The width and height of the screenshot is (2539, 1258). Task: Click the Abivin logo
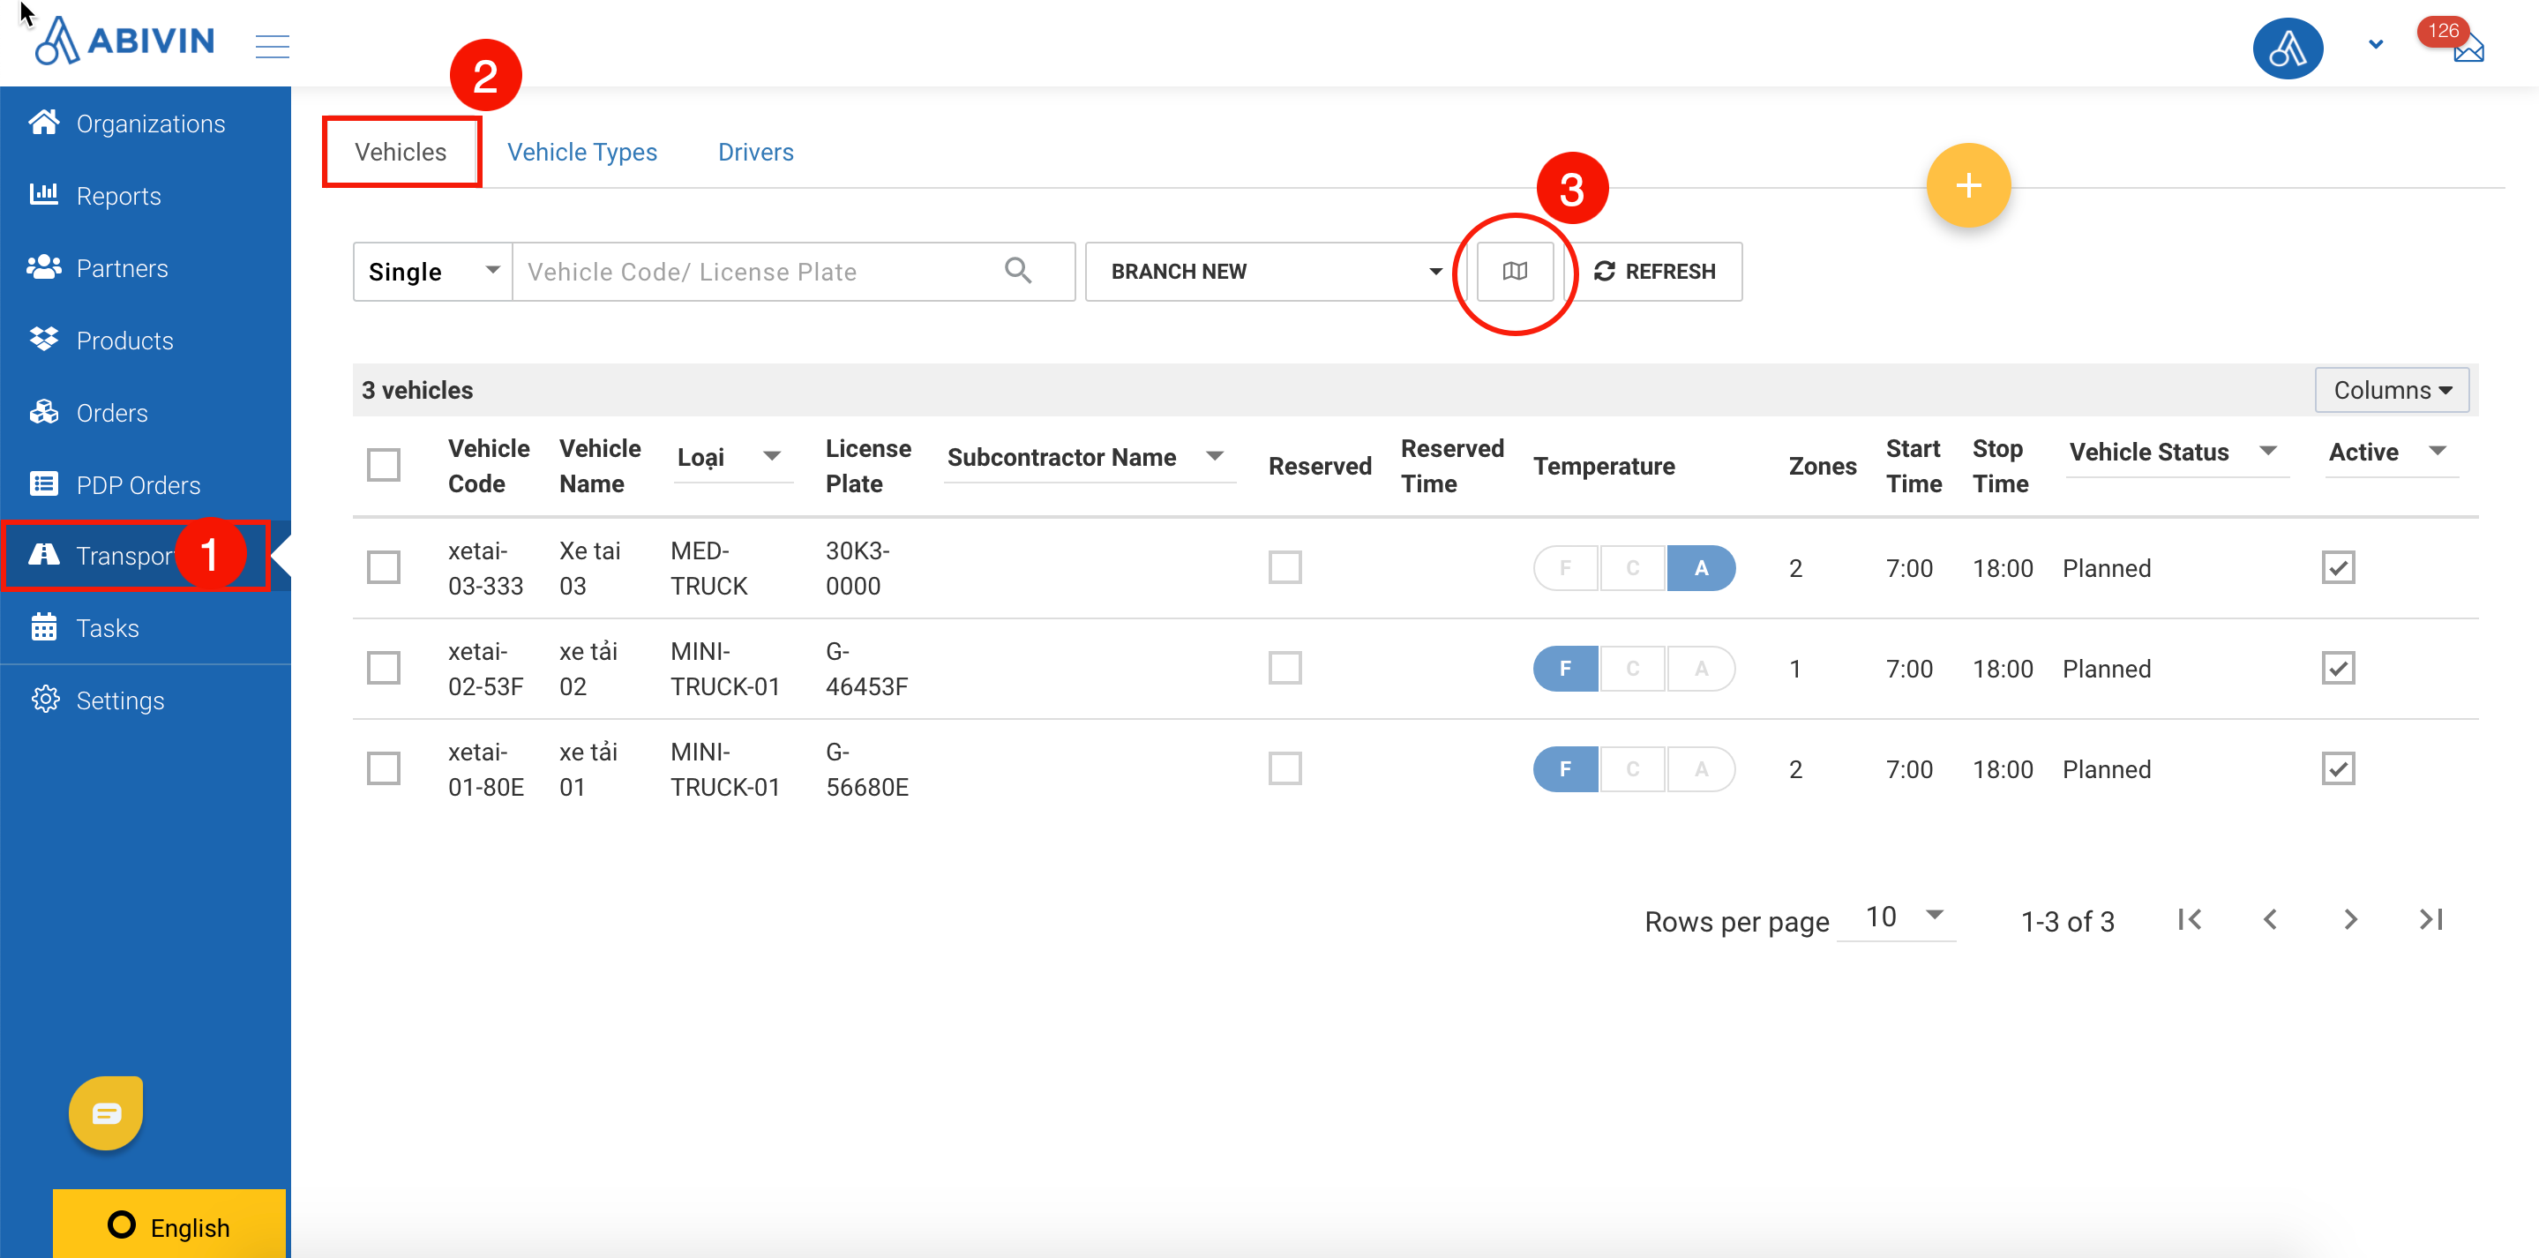pos(124,41)
